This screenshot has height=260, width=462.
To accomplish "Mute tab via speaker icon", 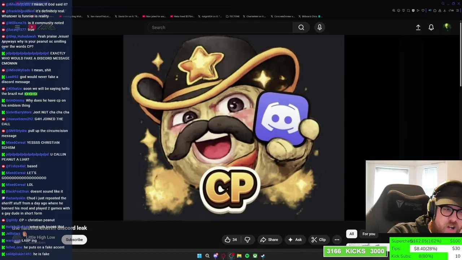I will point(430,10).
